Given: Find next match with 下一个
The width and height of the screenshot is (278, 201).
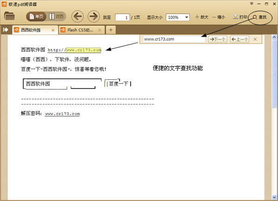Looking at the screenshot, I should pyautogui.click(x=218, y=39).
